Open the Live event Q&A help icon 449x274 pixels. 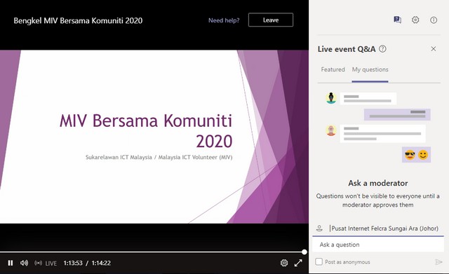click(382, 49)
